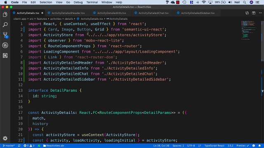
Task: Click the Siri icon in menu bar
Action: pos(251,2)
